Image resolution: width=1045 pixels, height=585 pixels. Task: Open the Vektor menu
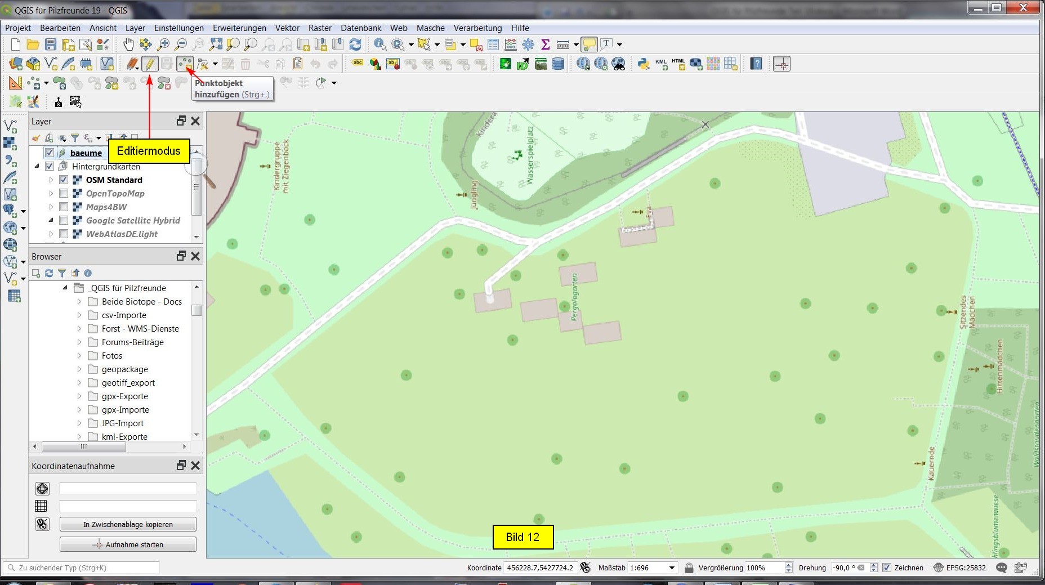pos(287,28)
